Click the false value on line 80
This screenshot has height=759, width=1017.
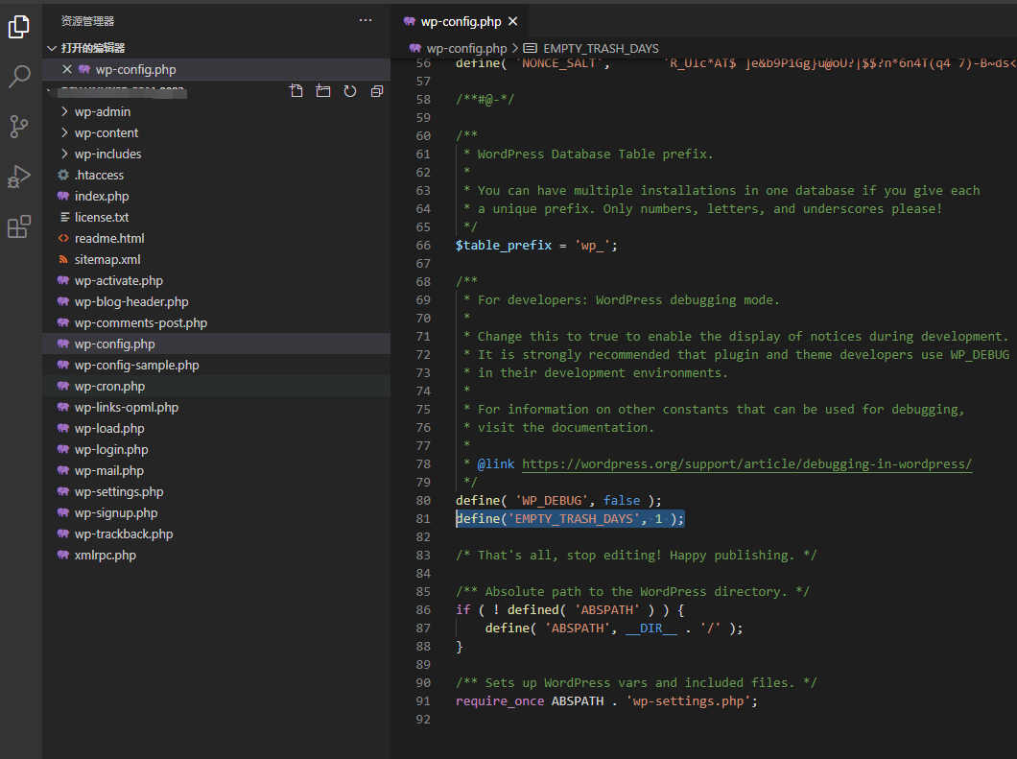pyautogui.click(x=622, y=500)
